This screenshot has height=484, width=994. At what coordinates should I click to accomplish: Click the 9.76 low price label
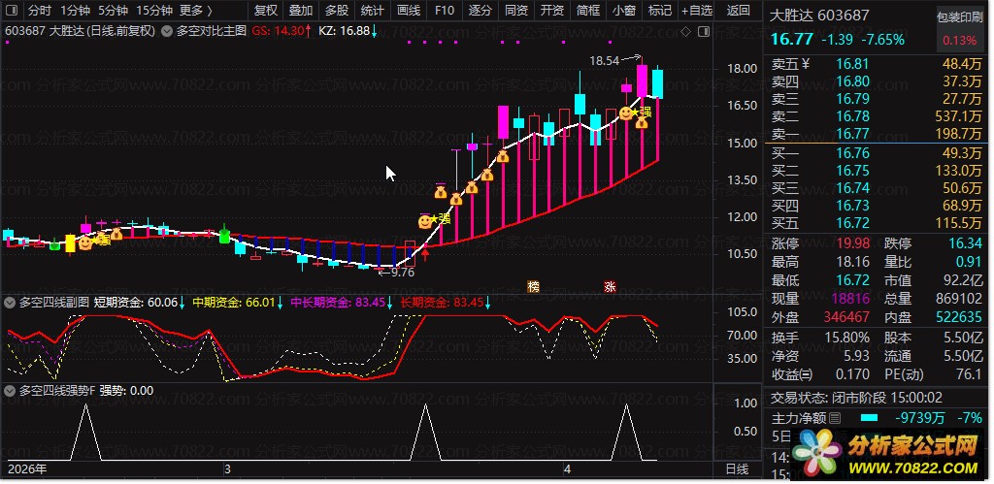pyautogui.click(x=402, y=273)
